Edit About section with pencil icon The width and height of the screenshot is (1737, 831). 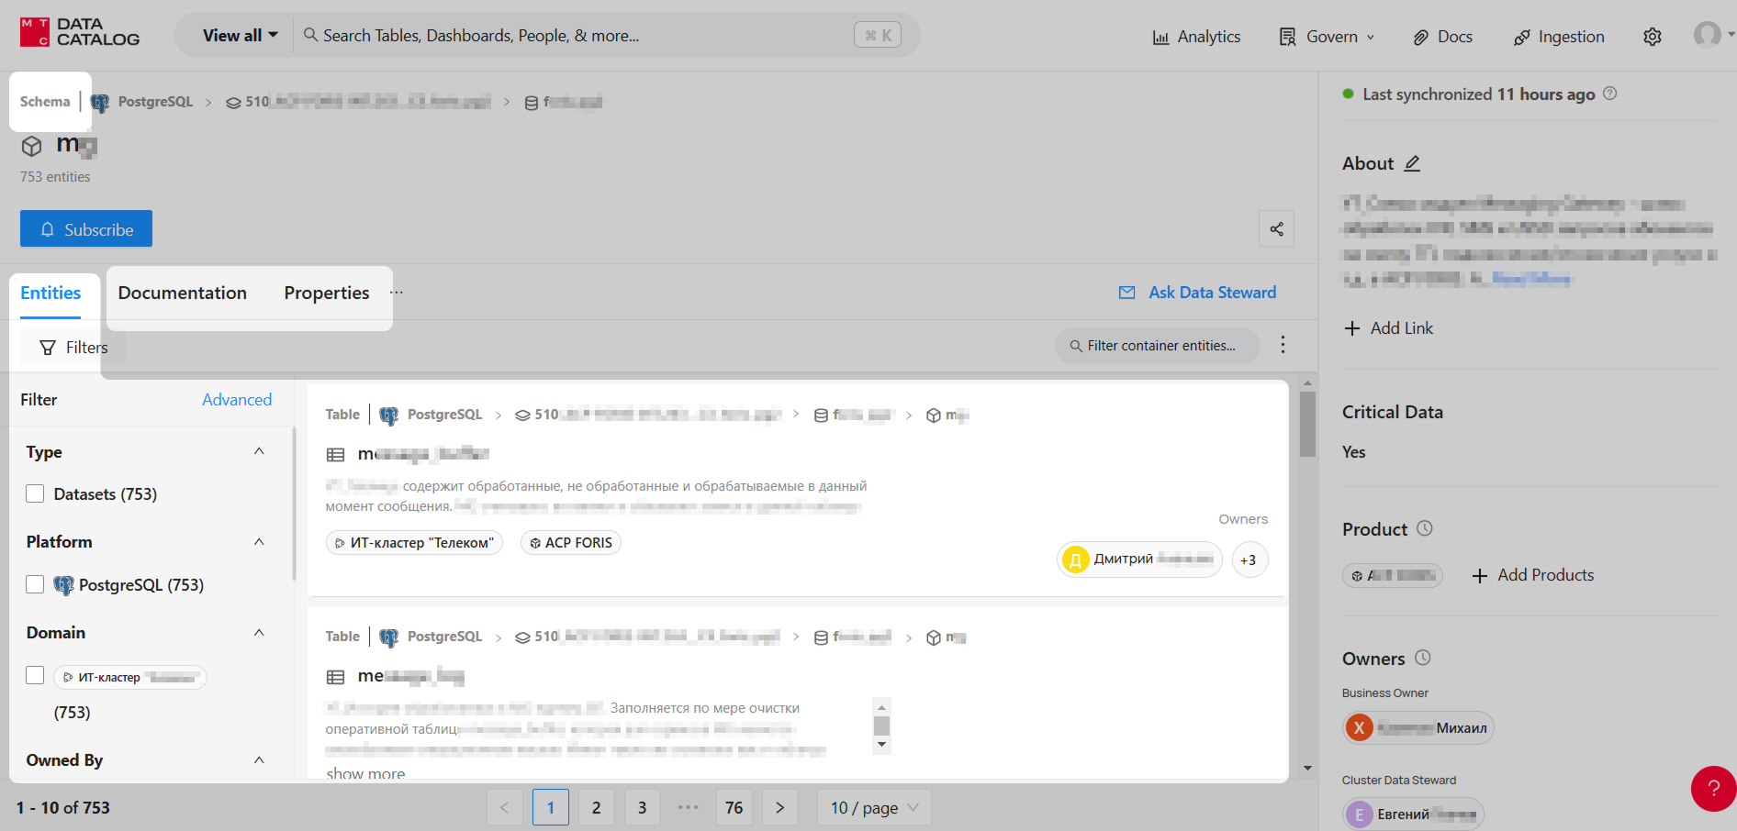pos(1412,163)
